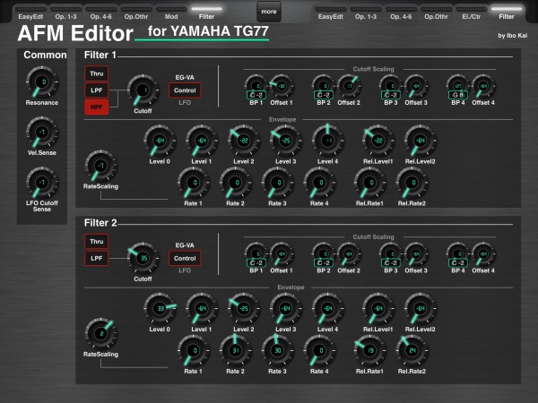Open the Op.Othr tab in the group with El./Ctr
Screen dimensions: 538x403
[x=436, y=13]
